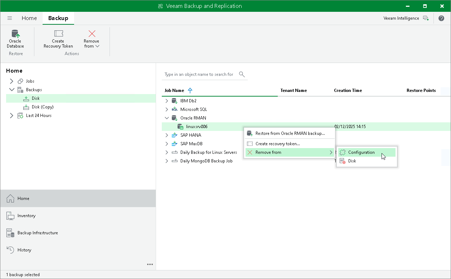Choose Configuration in the submenu
The width and height of the screenshot is (451, 279).
pos(367,152)
